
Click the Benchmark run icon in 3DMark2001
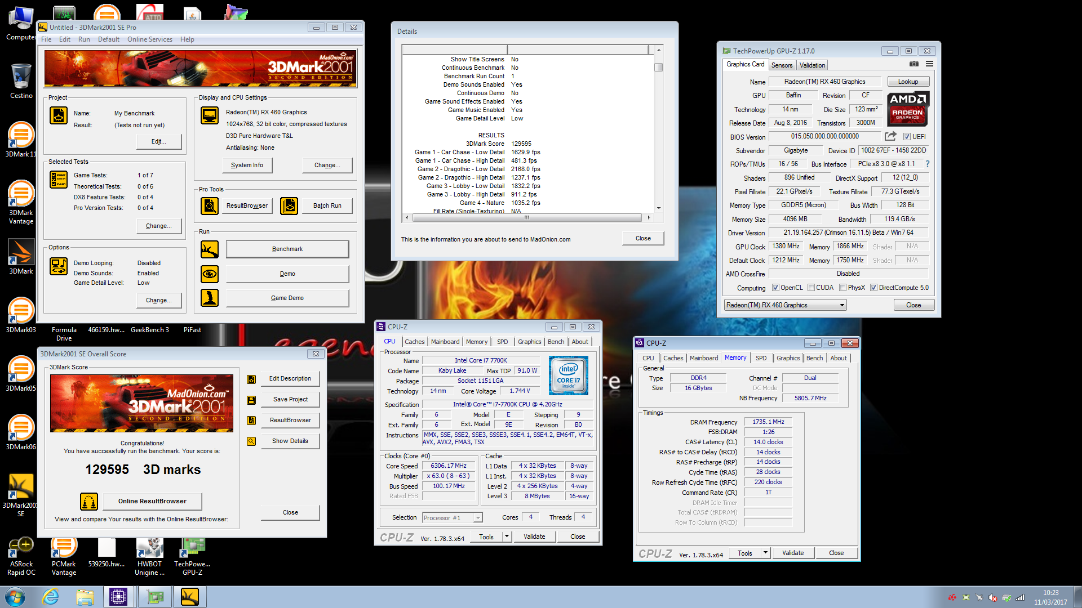[x=210, y=249]
